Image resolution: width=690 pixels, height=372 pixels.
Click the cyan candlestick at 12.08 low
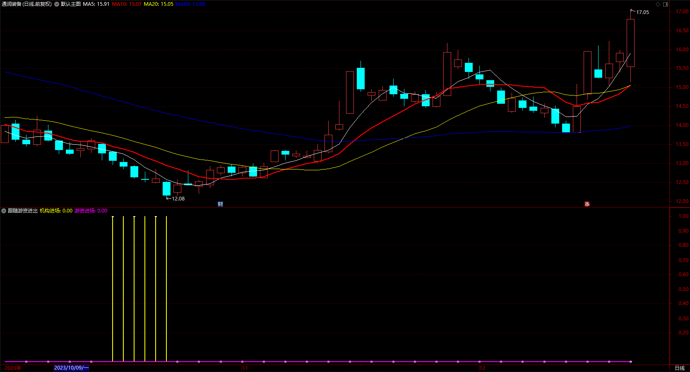pyautogui.click(x=166, y=188)
